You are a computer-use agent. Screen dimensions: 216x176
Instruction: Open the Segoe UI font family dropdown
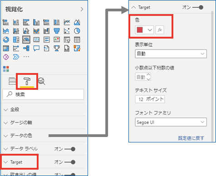click(171, 122)
